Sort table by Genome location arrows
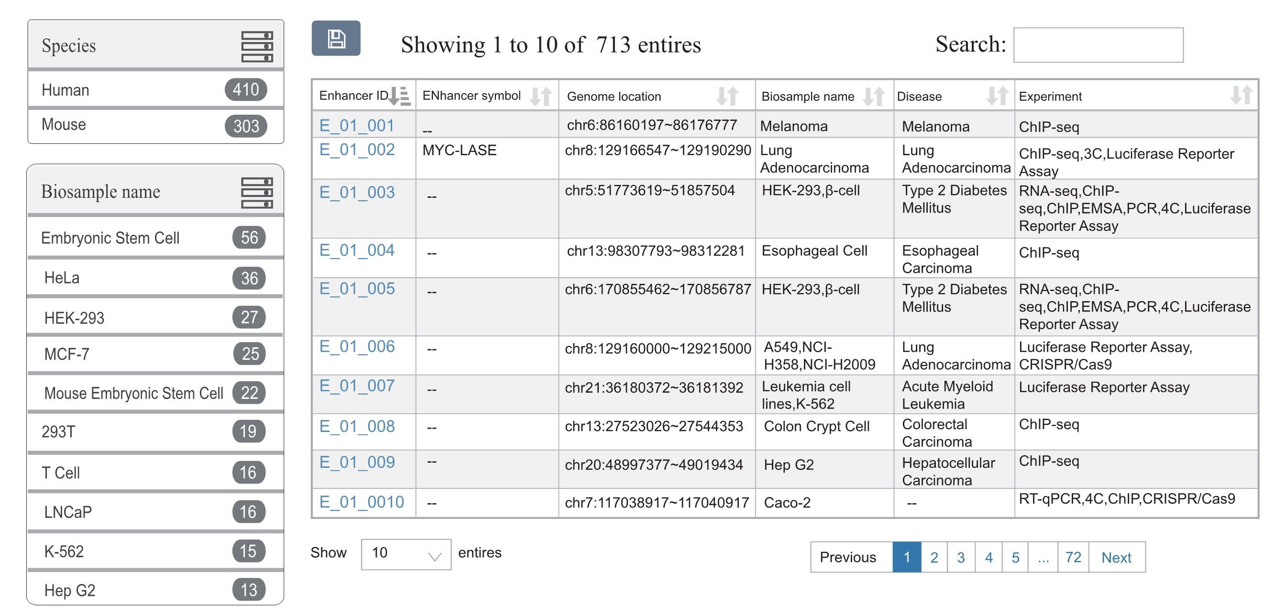Image resolution: width=1285 pixels, height=615 pixels. (x=727, y=96)
